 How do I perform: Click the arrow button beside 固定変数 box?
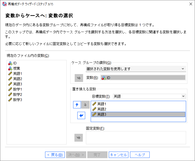[79, 138]
